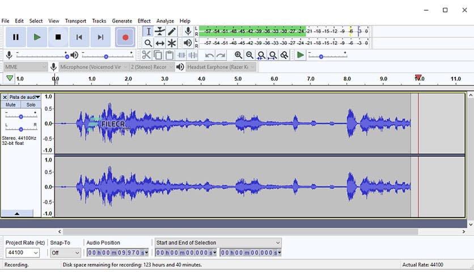
Task: Select the Envelope tool
Action: [x=160, y=31]
